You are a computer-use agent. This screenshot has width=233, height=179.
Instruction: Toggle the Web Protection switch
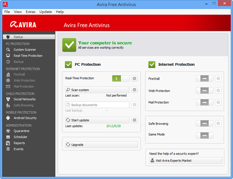[204, 90]
